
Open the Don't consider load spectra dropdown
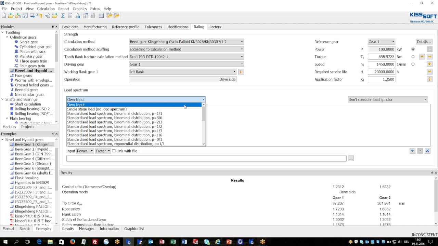tap(388, 99)
